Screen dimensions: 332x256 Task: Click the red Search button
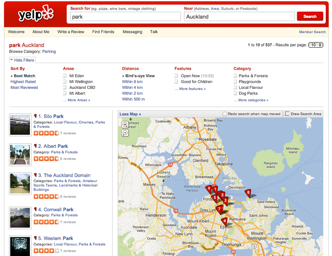(x=310, y=16)
